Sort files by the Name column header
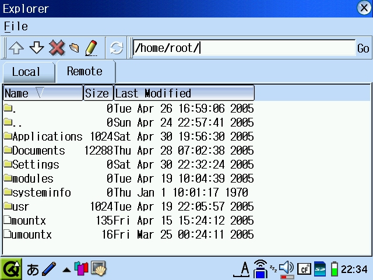This screenshot has height=280, width=373. click(43, 93)
